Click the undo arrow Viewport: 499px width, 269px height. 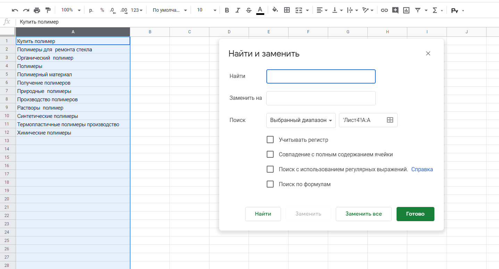pos(15,10)
